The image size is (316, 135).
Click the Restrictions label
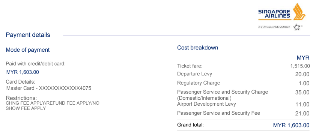pos(21,98)
